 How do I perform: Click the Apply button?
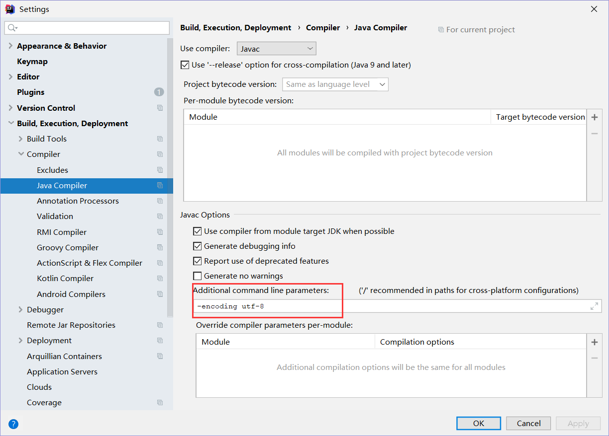tap(578, 423)
